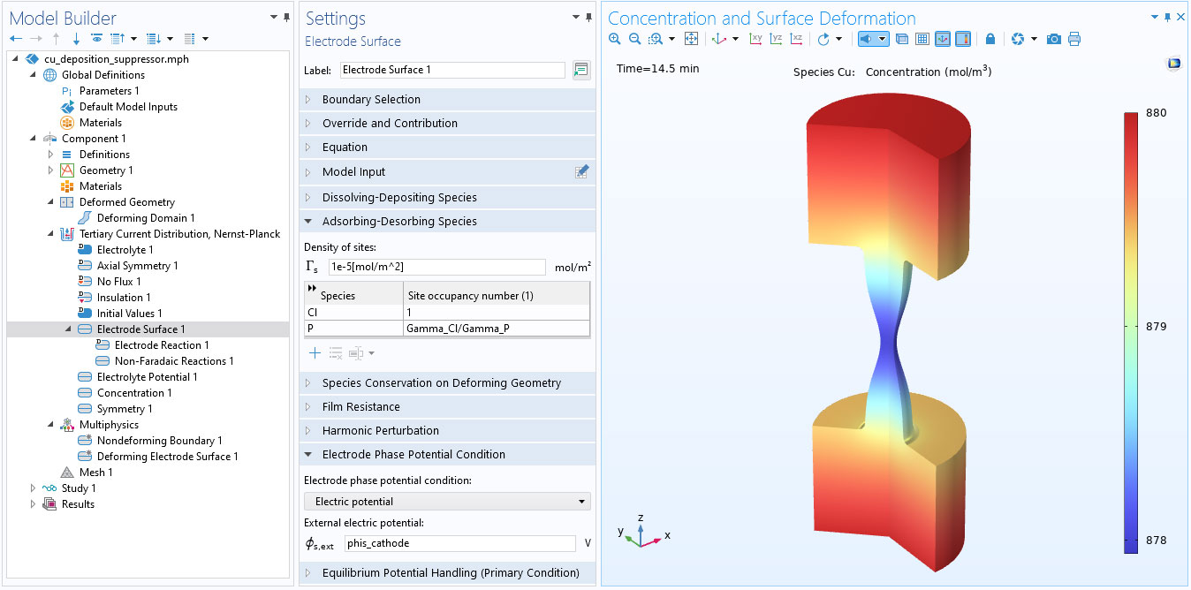Switch to the yz view
The width and height of the screenshot is (1191, 590).
pyautogui.click(x=776, y=39)
